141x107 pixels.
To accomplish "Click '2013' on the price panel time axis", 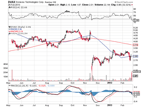I will tap(110, 83).
